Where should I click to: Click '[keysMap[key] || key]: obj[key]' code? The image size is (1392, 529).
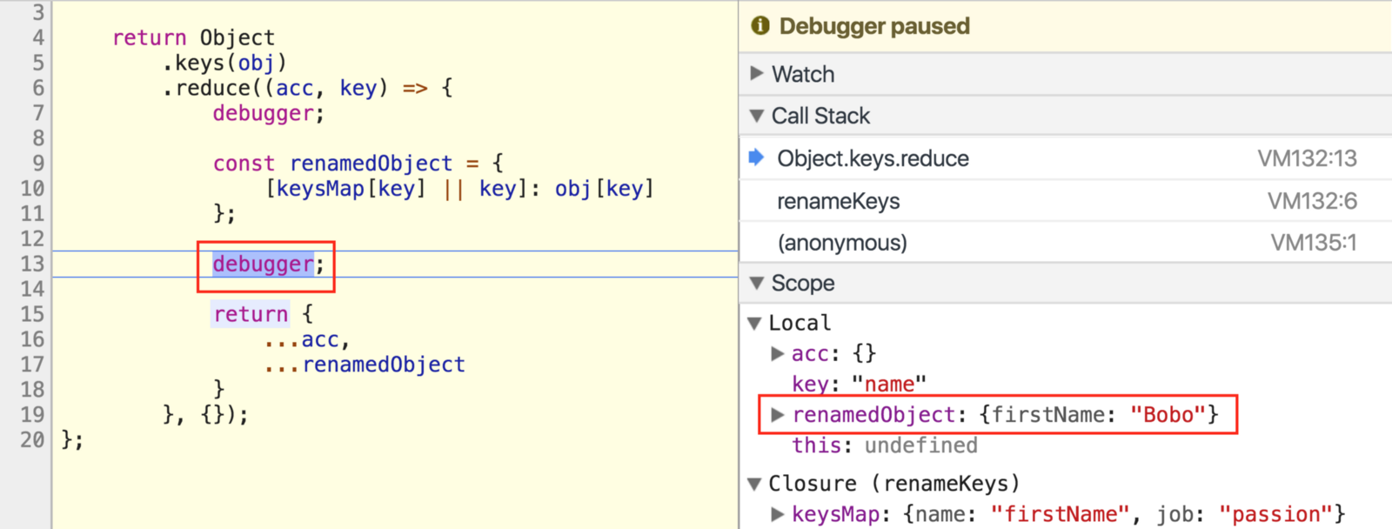point(459,189)
